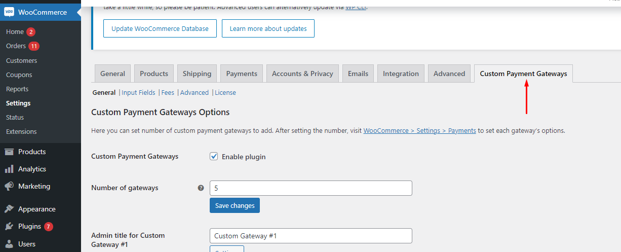621x252 pixels.
Task: Open the Advanced settings tab
Action: pyautogui.click(x=449, y=74)
